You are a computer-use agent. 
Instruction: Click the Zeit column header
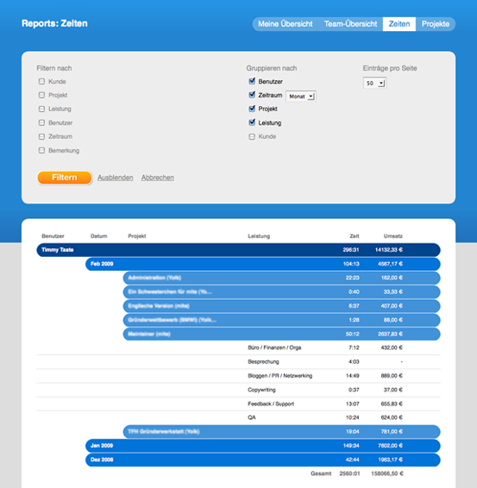coord(355,236)
